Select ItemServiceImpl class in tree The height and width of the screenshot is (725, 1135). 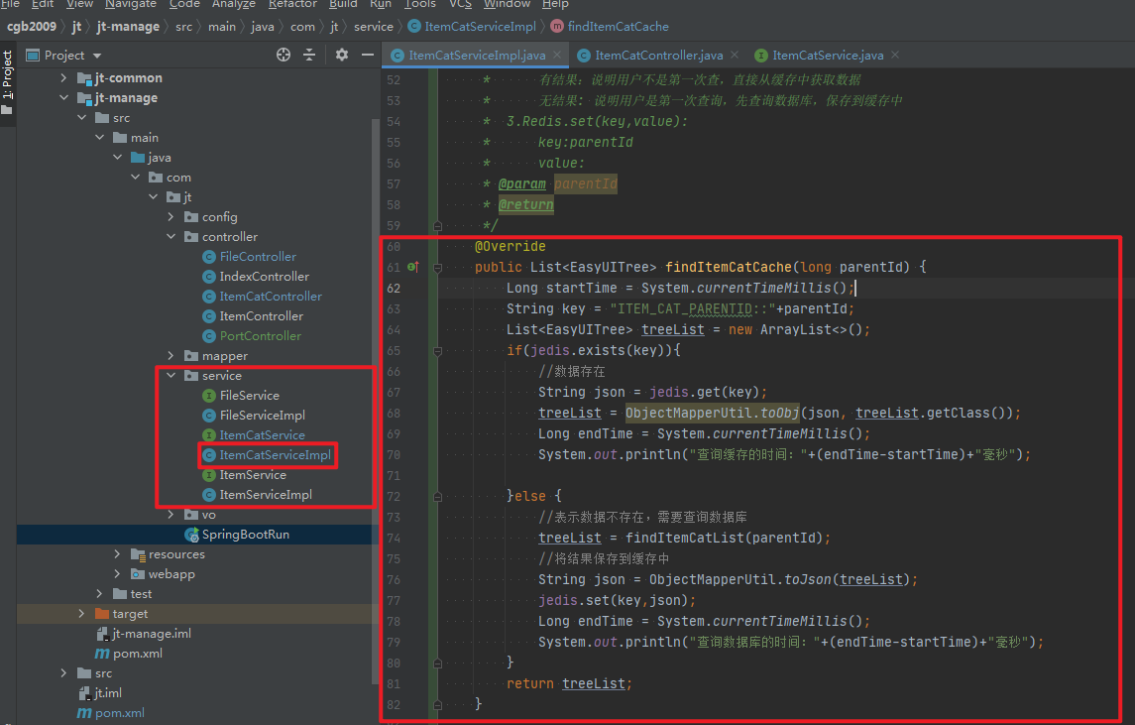click(266, 495)
